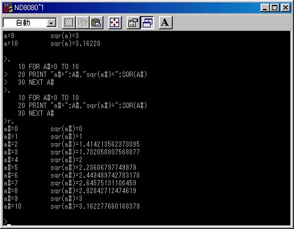Click the output label 'a#=10'
The image size is (294, 229).
(x=13, y=206)
